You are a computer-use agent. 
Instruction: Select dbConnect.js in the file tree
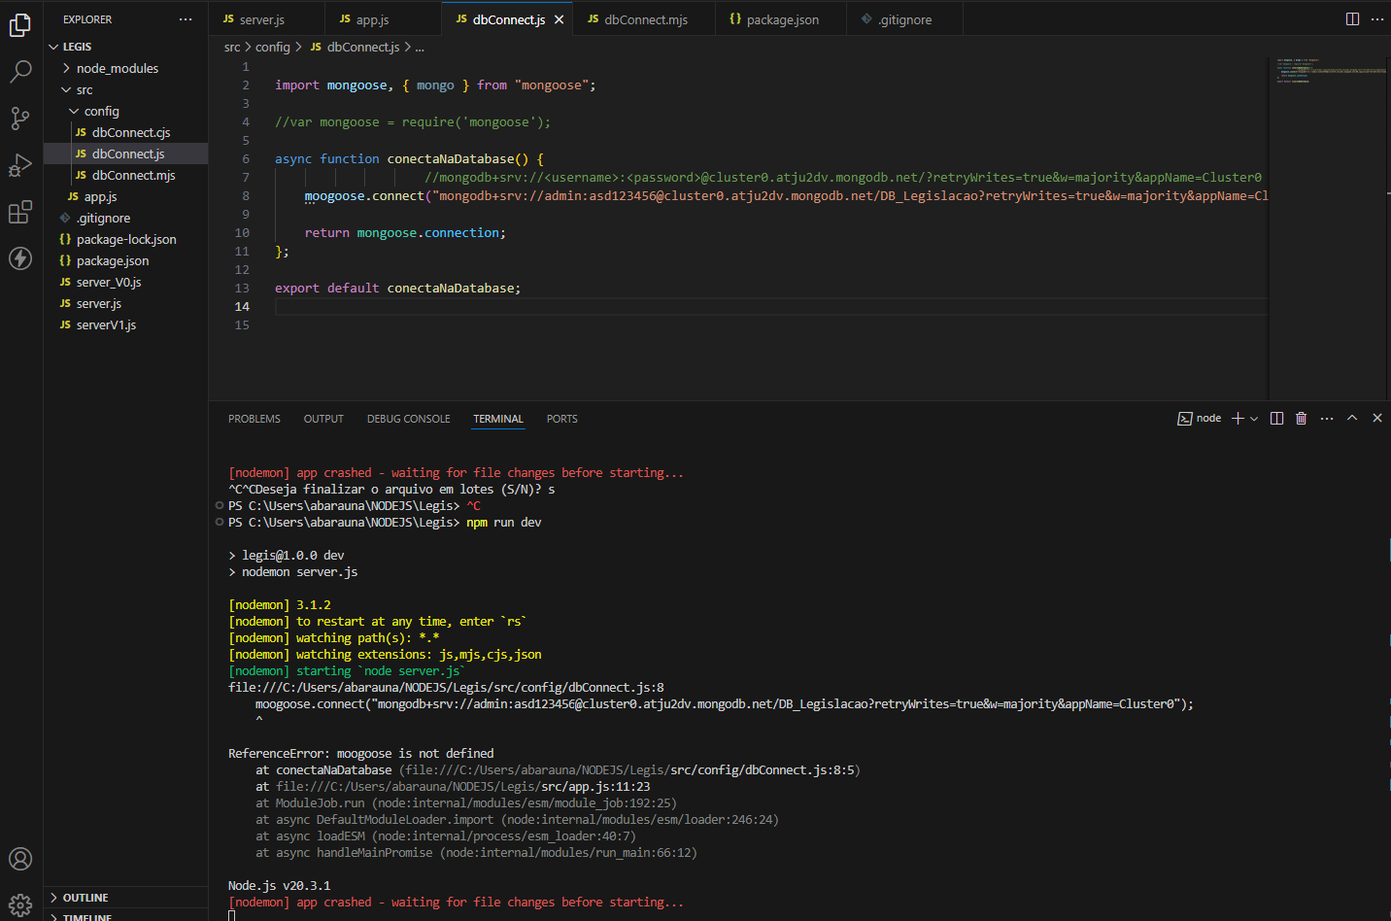point(126,153)
